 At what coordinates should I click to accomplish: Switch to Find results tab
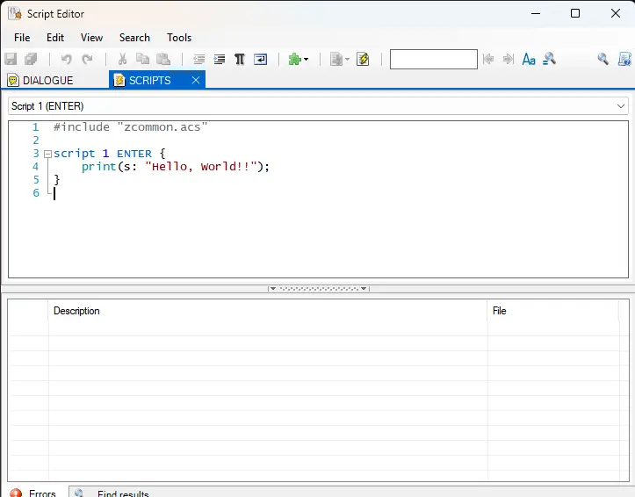coord(122,493)
